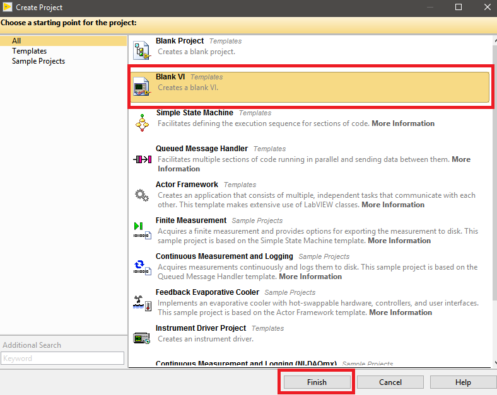
Task: Filter list by Templates category
Action: (29, 51)
